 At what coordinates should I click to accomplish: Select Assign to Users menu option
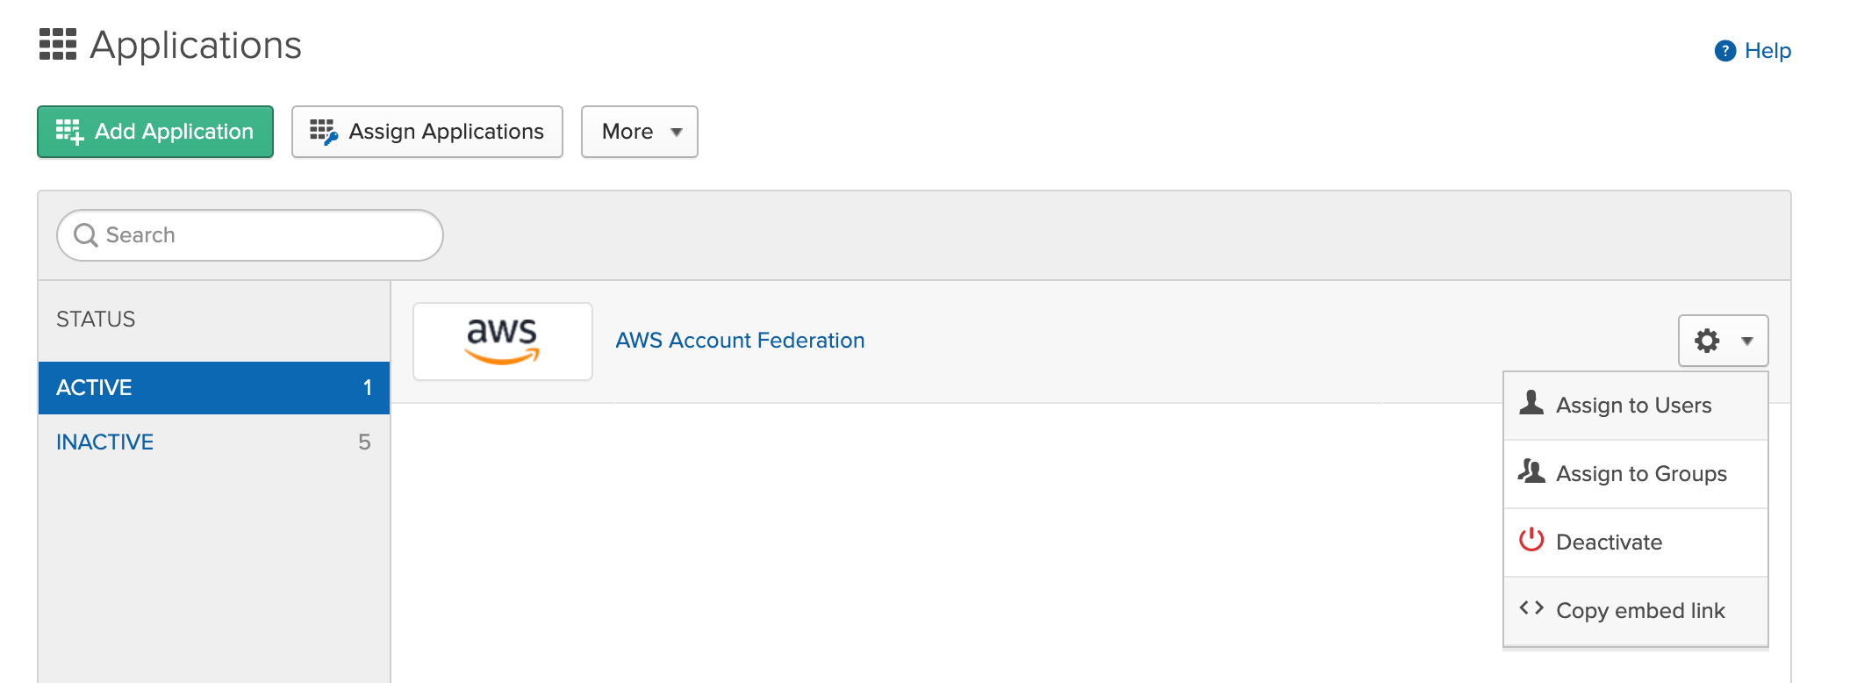coord(1633,406)
